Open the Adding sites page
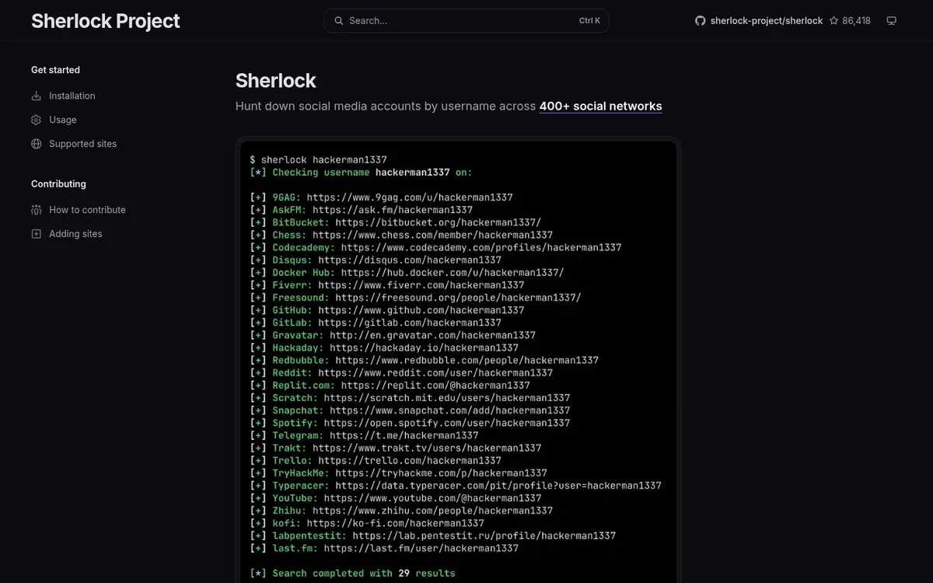Viewport: 933px width, 583px height. tap(75, 234)
